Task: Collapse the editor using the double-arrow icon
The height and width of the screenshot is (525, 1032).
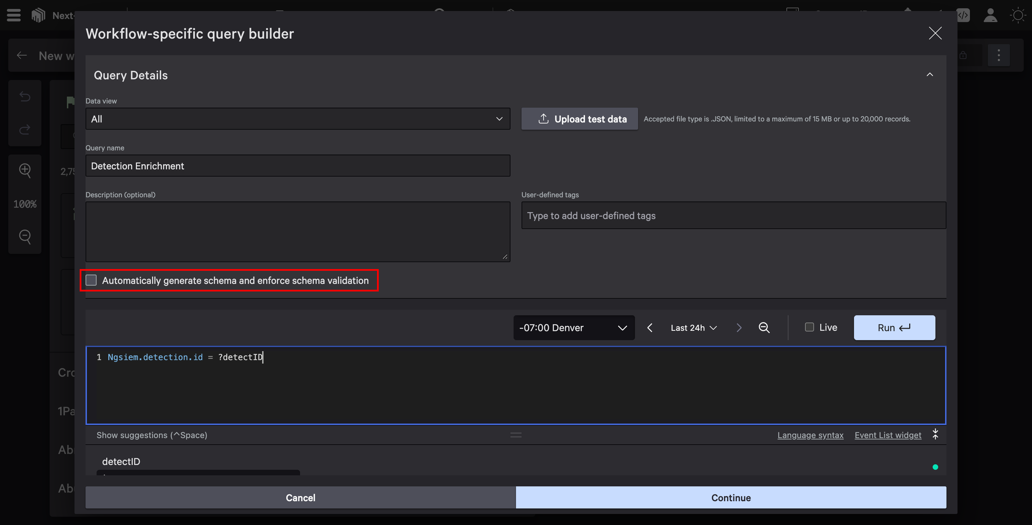Action: tap(935, 434)
